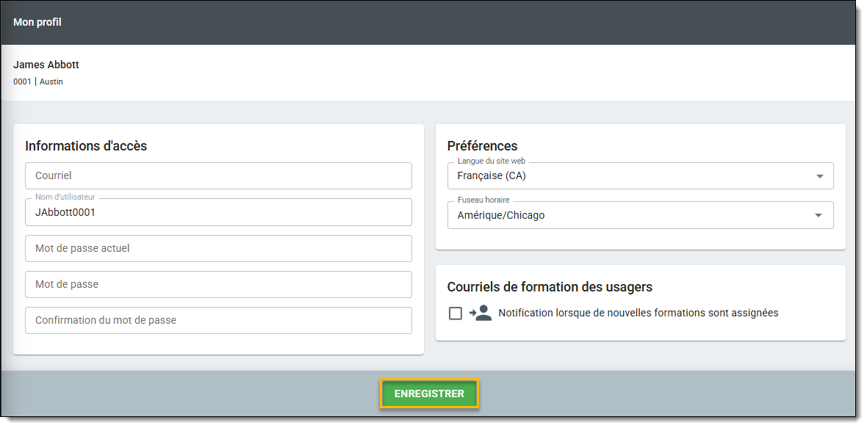The image size is (867, 428).
Task: Focus the Courriel input field
Action: point(218,176)
